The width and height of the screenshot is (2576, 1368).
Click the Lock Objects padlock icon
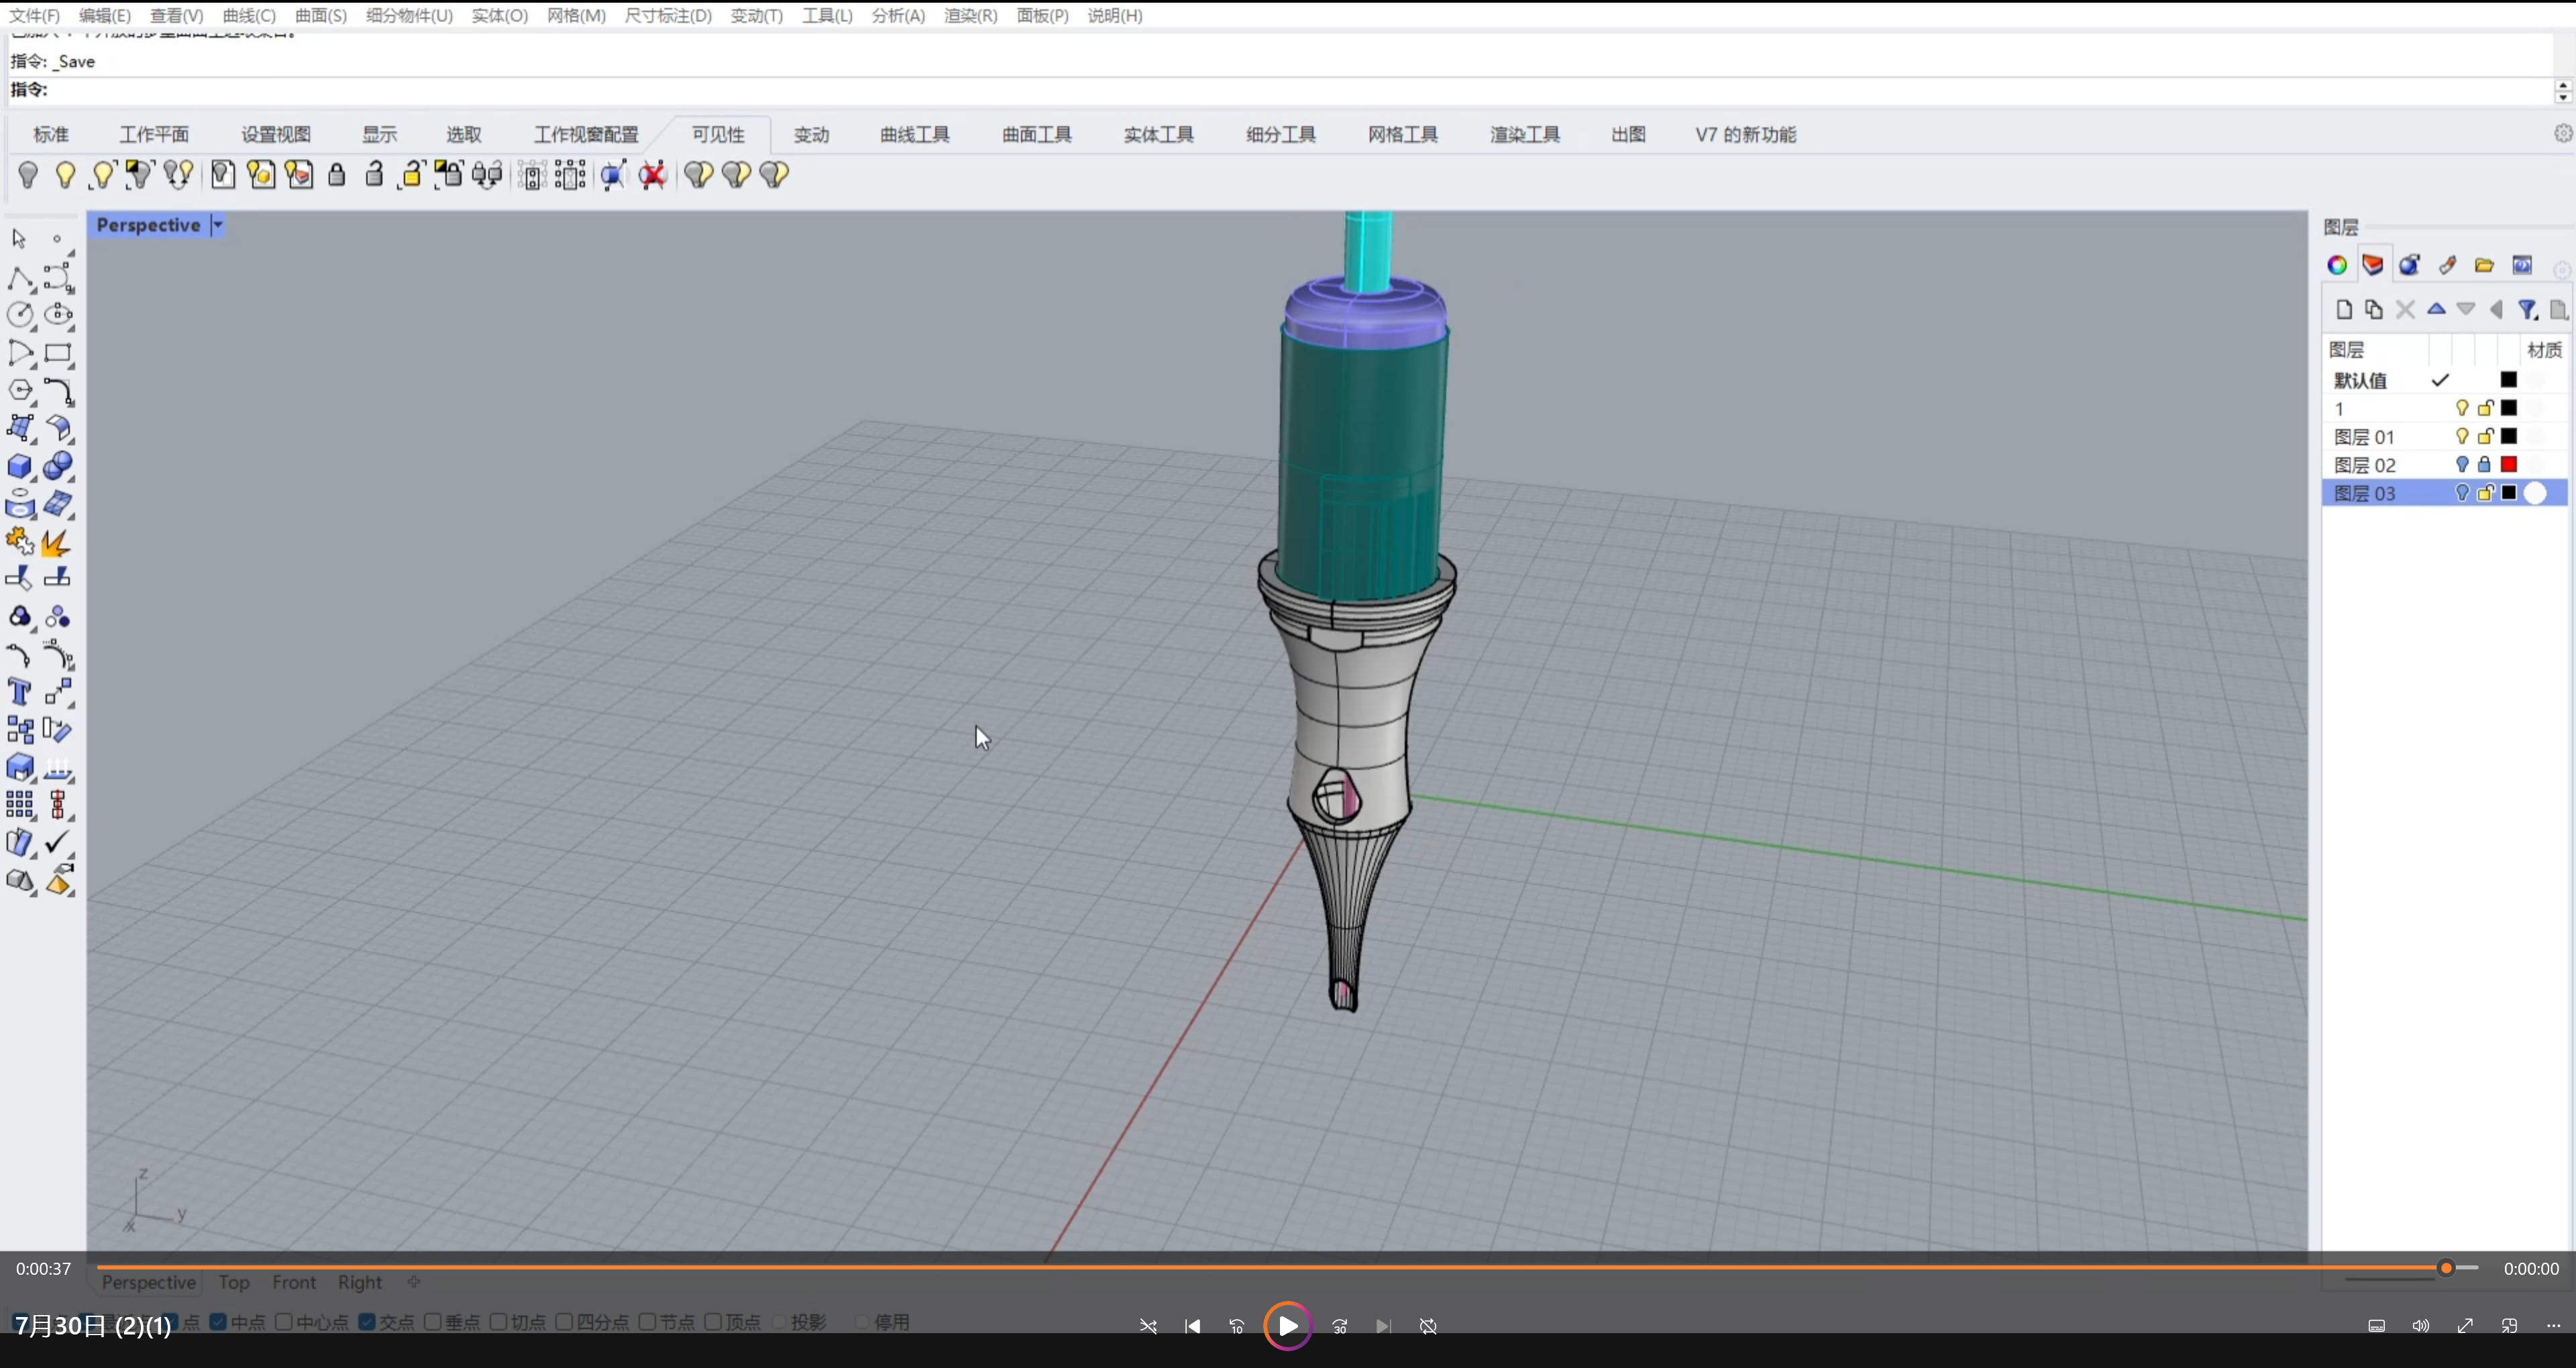click(337, 175)
